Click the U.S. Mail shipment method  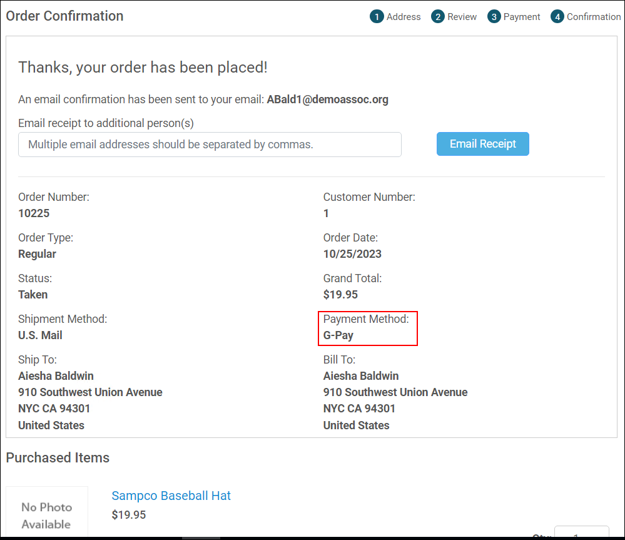40,335
